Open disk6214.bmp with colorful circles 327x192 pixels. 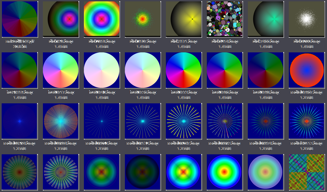tap(224, 19)
